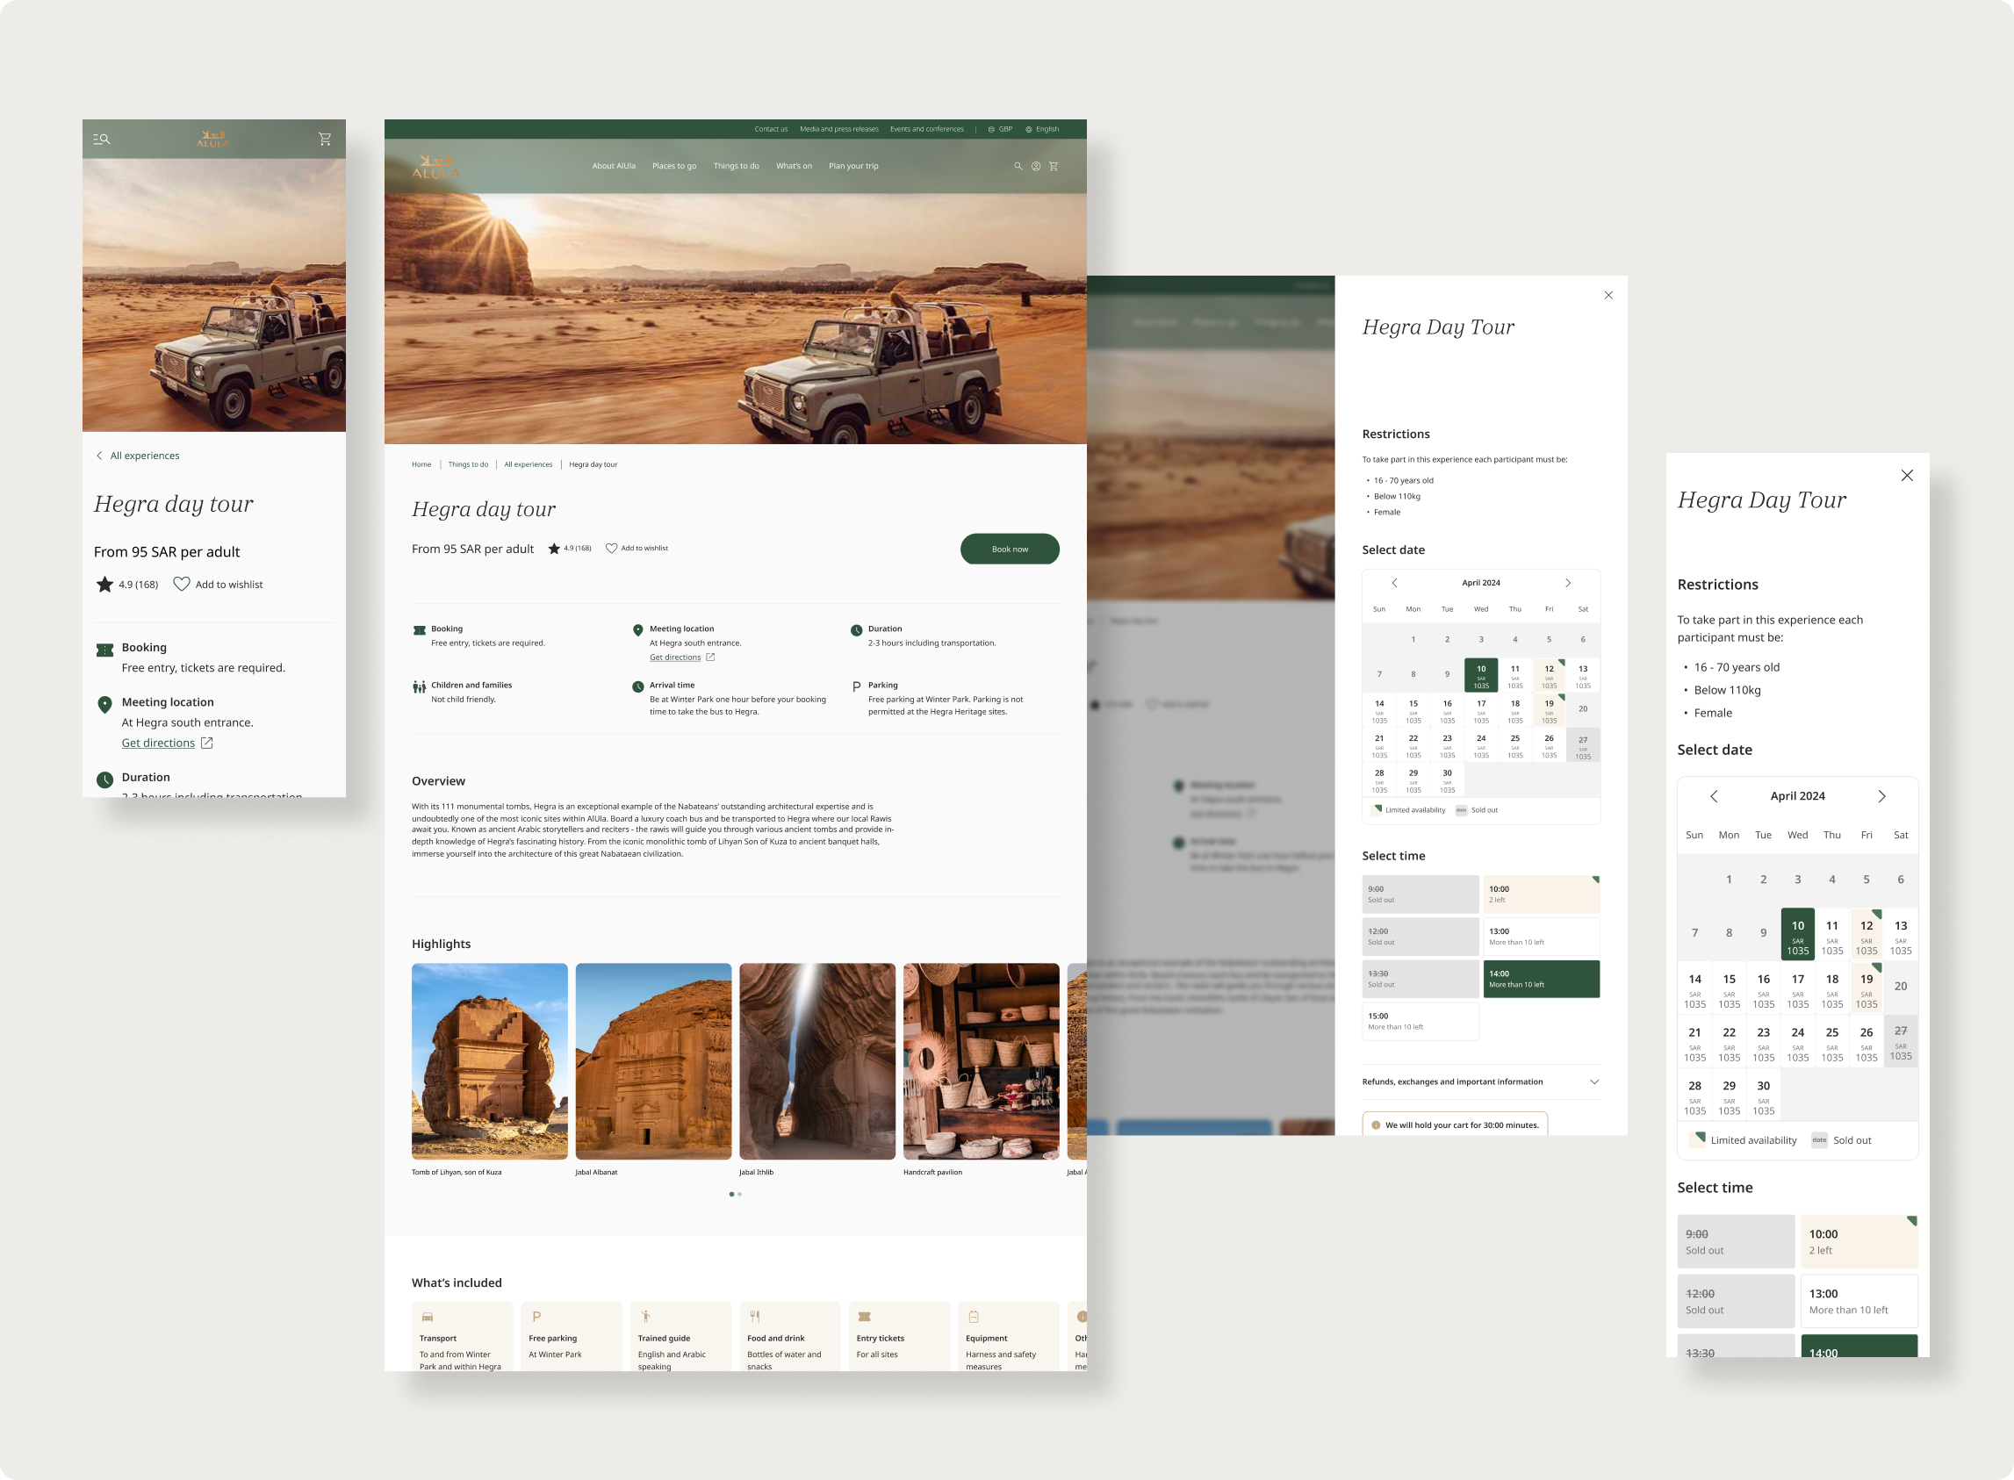Image resolution: width=2014 pixels, height=1480 pixels.
Task: Go to next month in desktop calendar
Action: click(1568, 582)
